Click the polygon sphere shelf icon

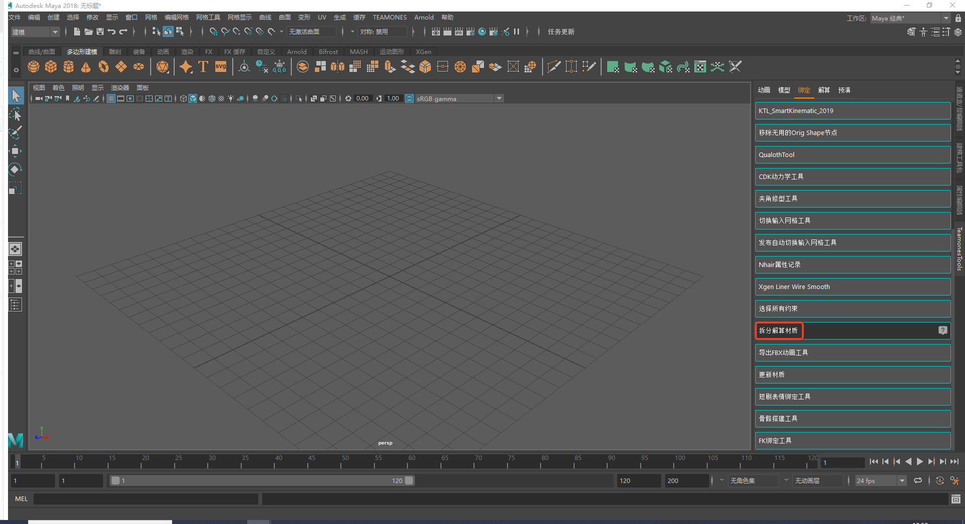tap(34, 66)
